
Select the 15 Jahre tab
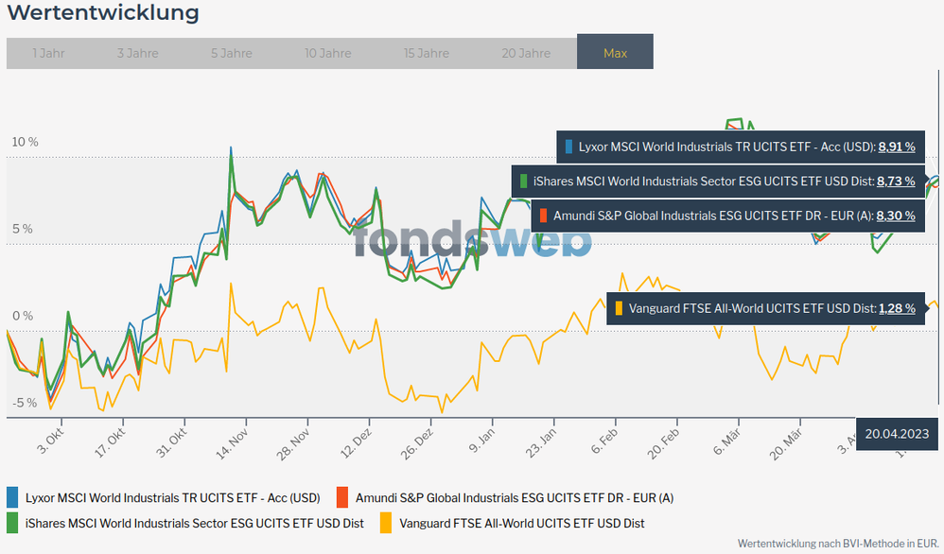coord(426,53)
